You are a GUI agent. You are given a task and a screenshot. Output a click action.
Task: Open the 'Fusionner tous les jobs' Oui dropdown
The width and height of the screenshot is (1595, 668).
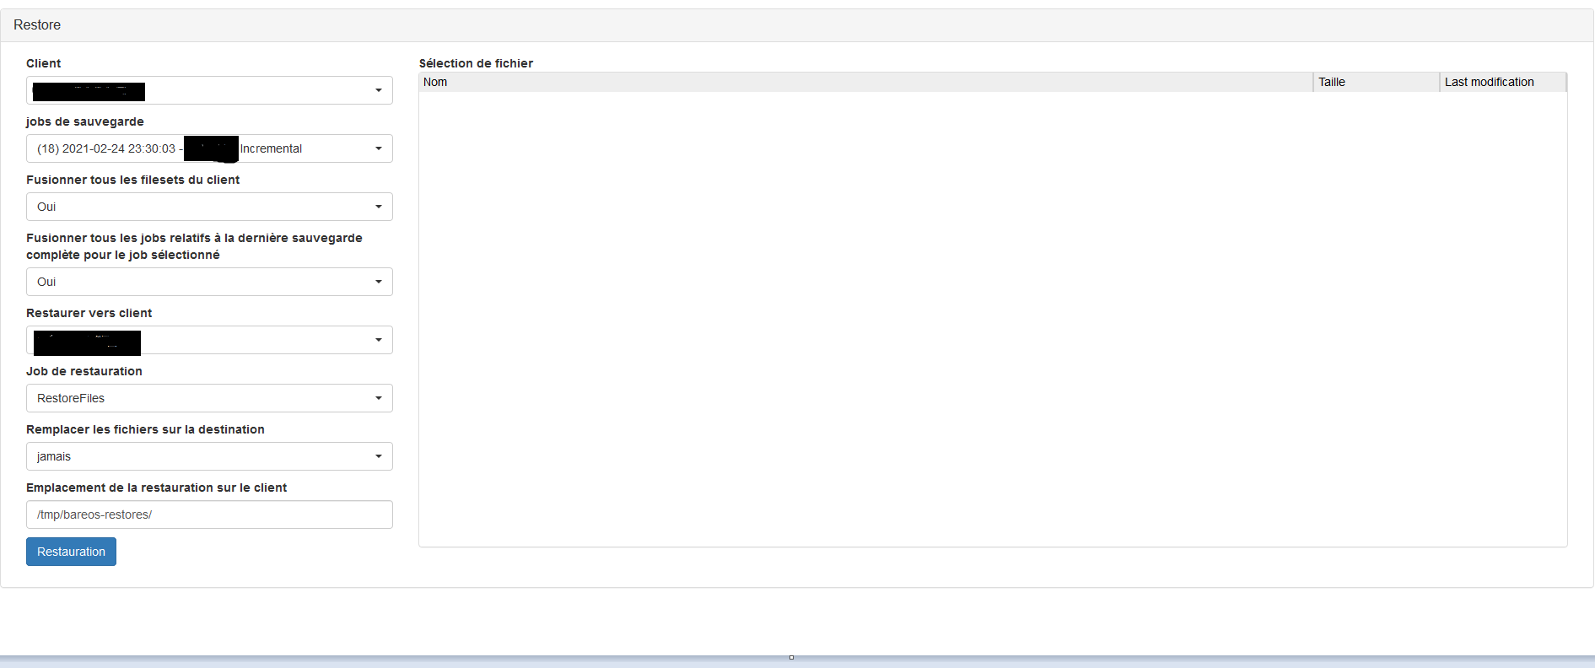[x=209, y=282]
